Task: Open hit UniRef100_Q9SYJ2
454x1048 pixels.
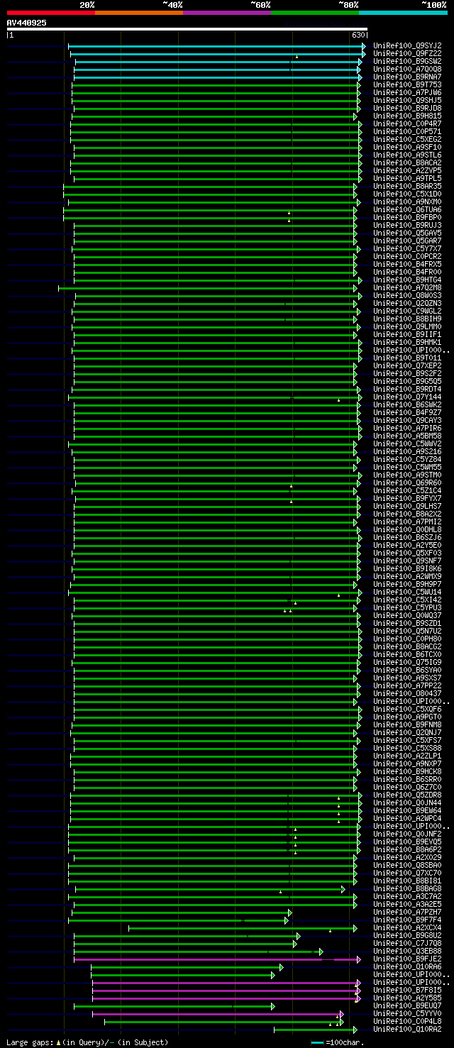Action: point(407,45)
